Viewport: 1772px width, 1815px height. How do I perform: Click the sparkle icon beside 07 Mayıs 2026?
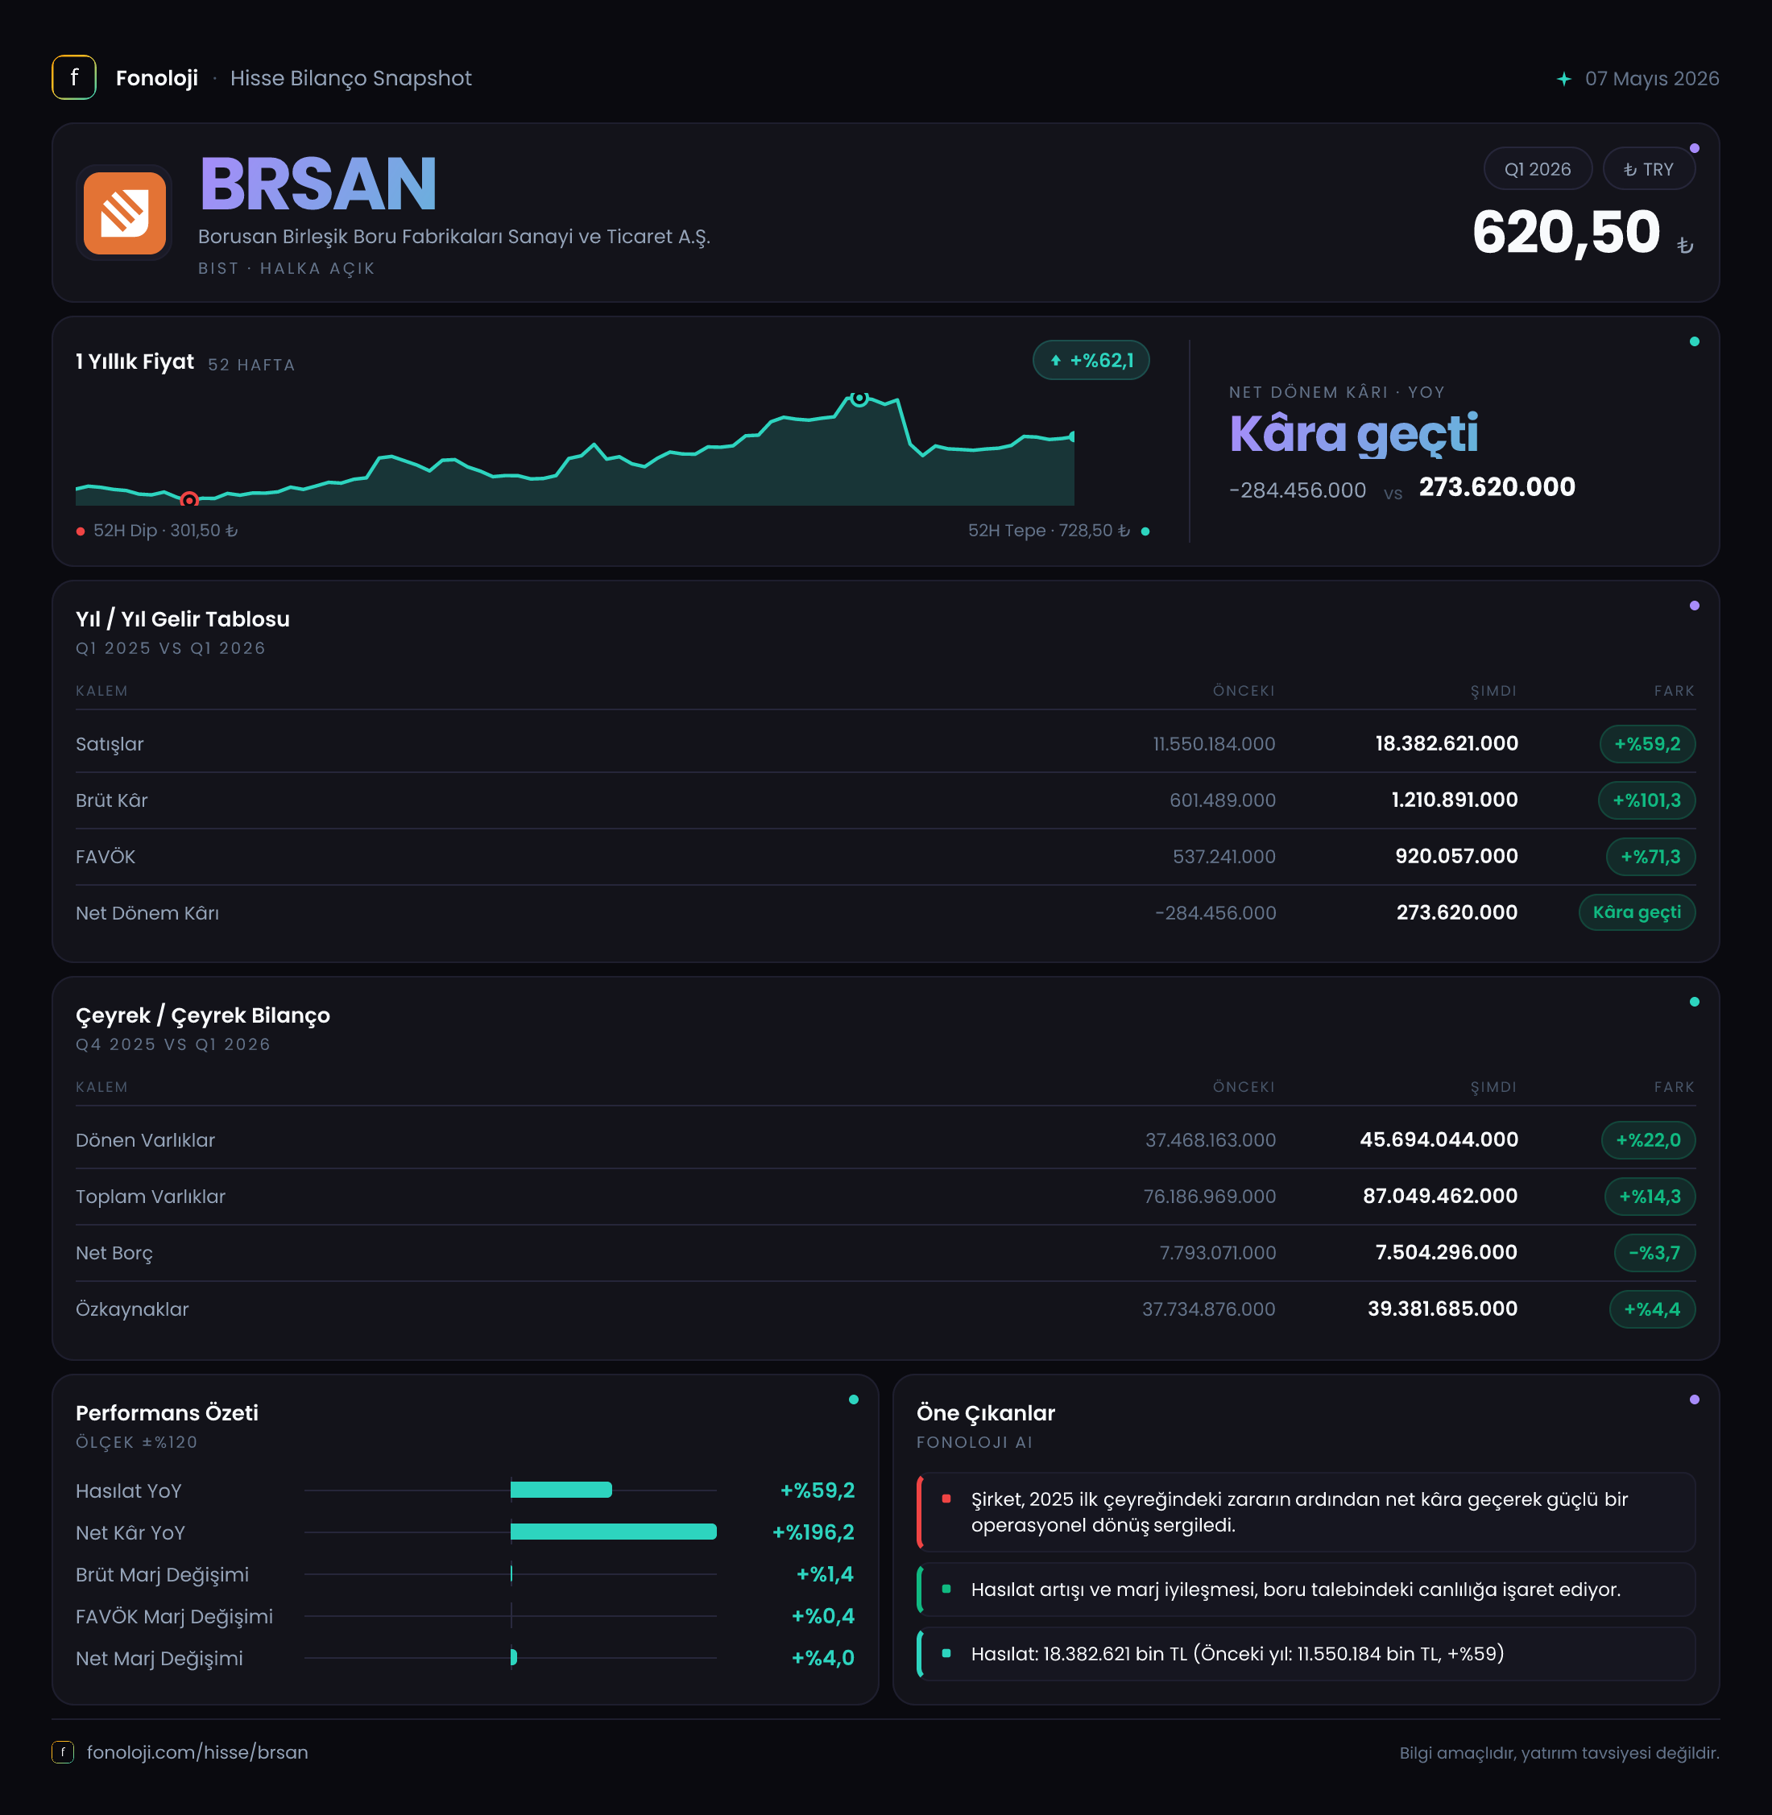tap(1563, 79)
